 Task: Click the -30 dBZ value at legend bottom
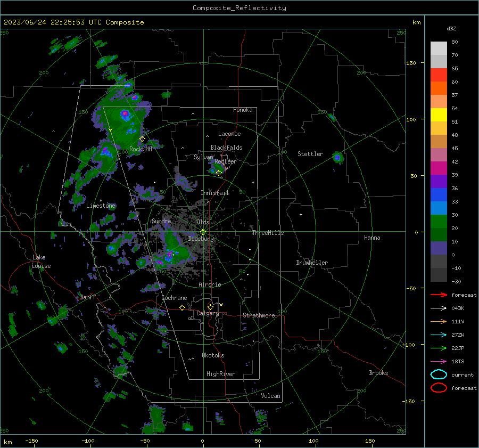[x=456, y=282]
